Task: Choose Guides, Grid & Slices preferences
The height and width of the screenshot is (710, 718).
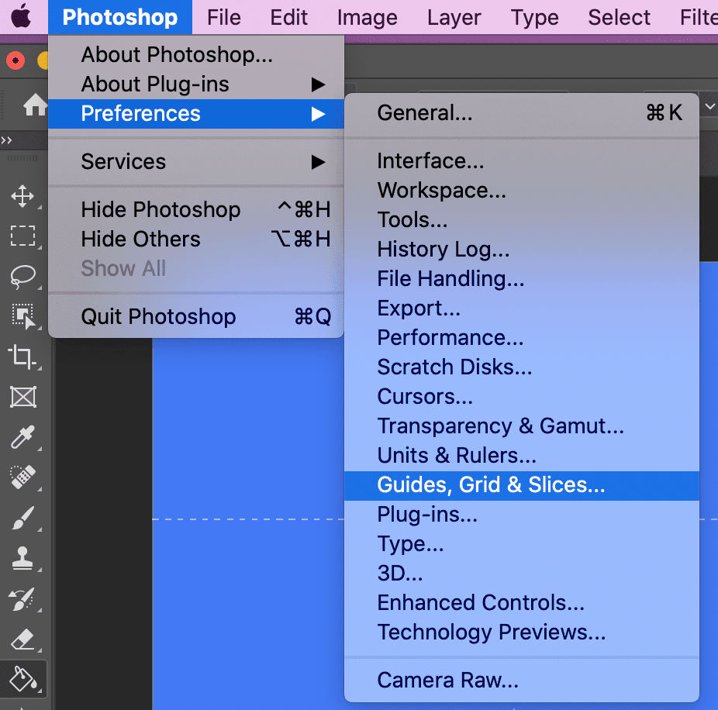Action: pyautogui.click(x=489, y=485)
